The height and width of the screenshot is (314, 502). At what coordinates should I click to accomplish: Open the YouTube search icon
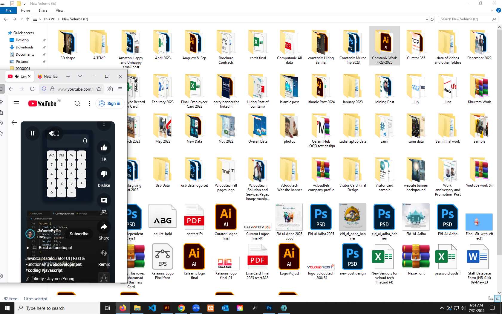[77, 103]
